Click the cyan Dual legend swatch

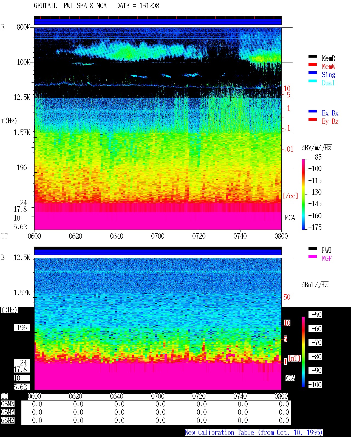(x=313, y=81)
